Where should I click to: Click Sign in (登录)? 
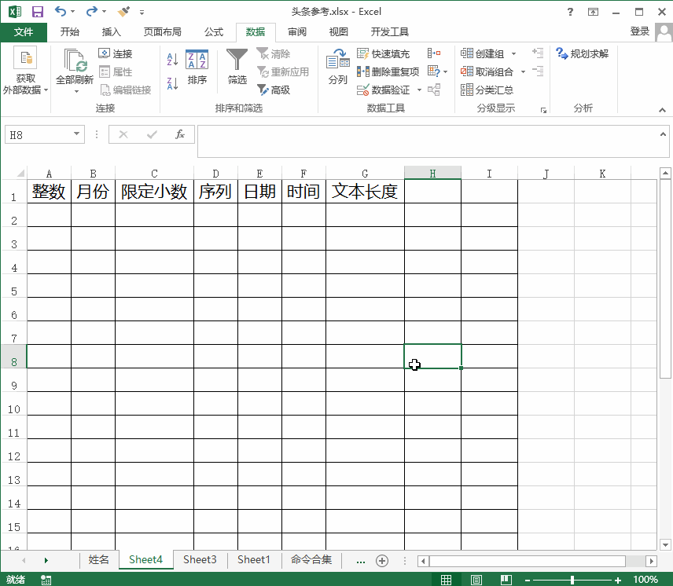tap(639, 31)
